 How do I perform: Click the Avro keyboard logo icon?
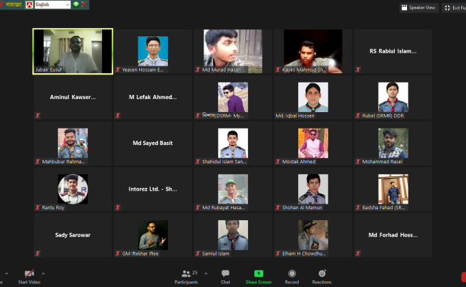[x=29, y=5]
